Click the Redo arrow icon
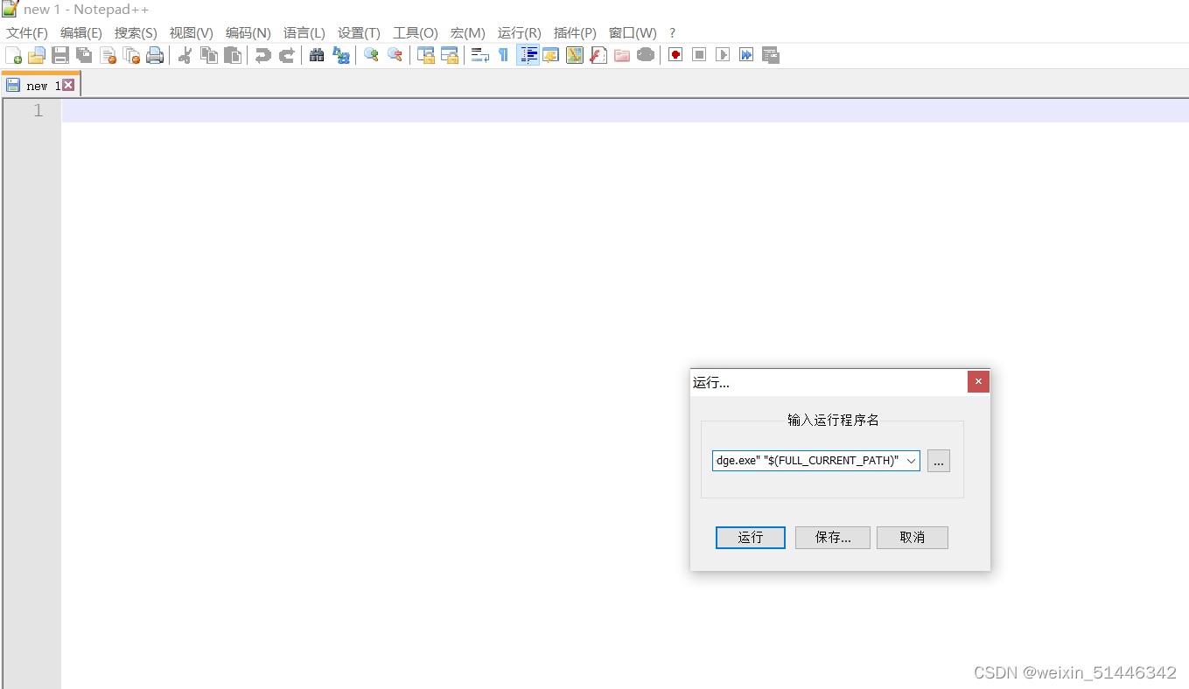Image resolution: width=1189 pixels, height=689 pixels. pos(286,55)
